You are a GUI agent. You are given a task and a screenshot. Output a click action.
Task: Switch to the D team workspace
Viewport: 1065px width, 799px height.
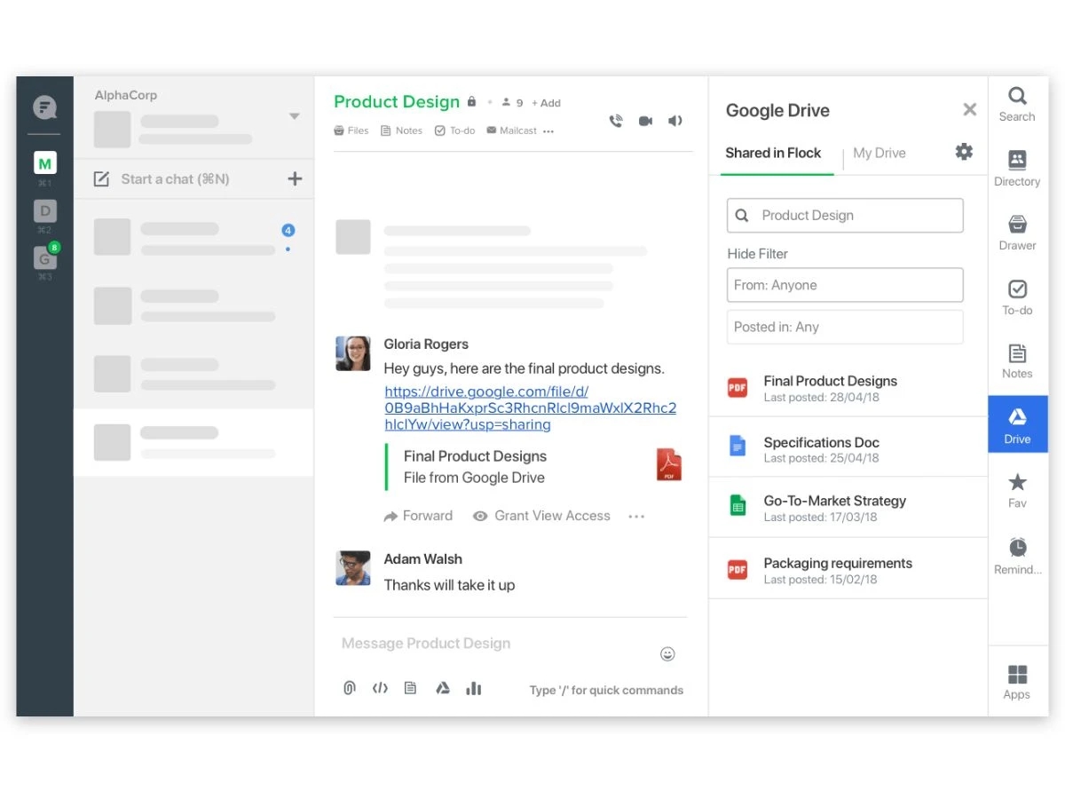click(x=44, y=210)
